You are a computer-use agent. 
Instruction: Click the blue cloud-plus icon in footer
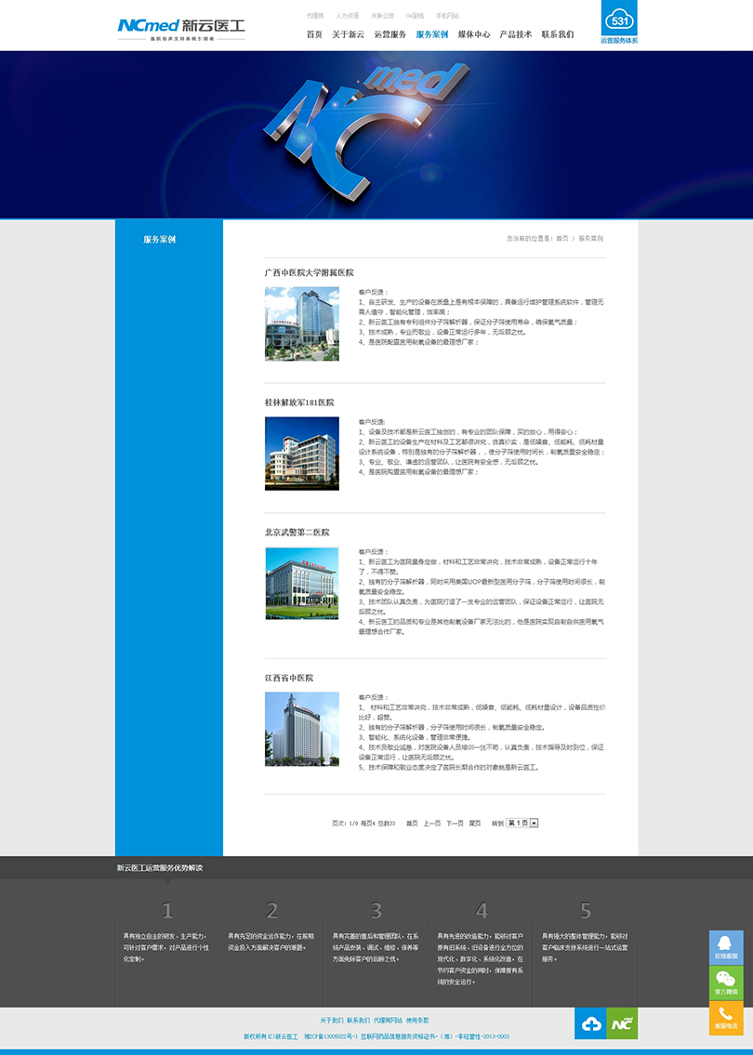click(590, 1023)
